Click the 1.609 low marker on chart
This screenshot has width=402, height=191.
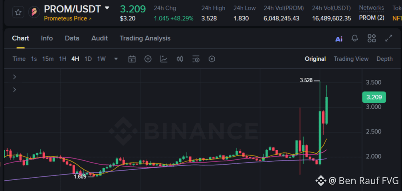pos(80,177)
